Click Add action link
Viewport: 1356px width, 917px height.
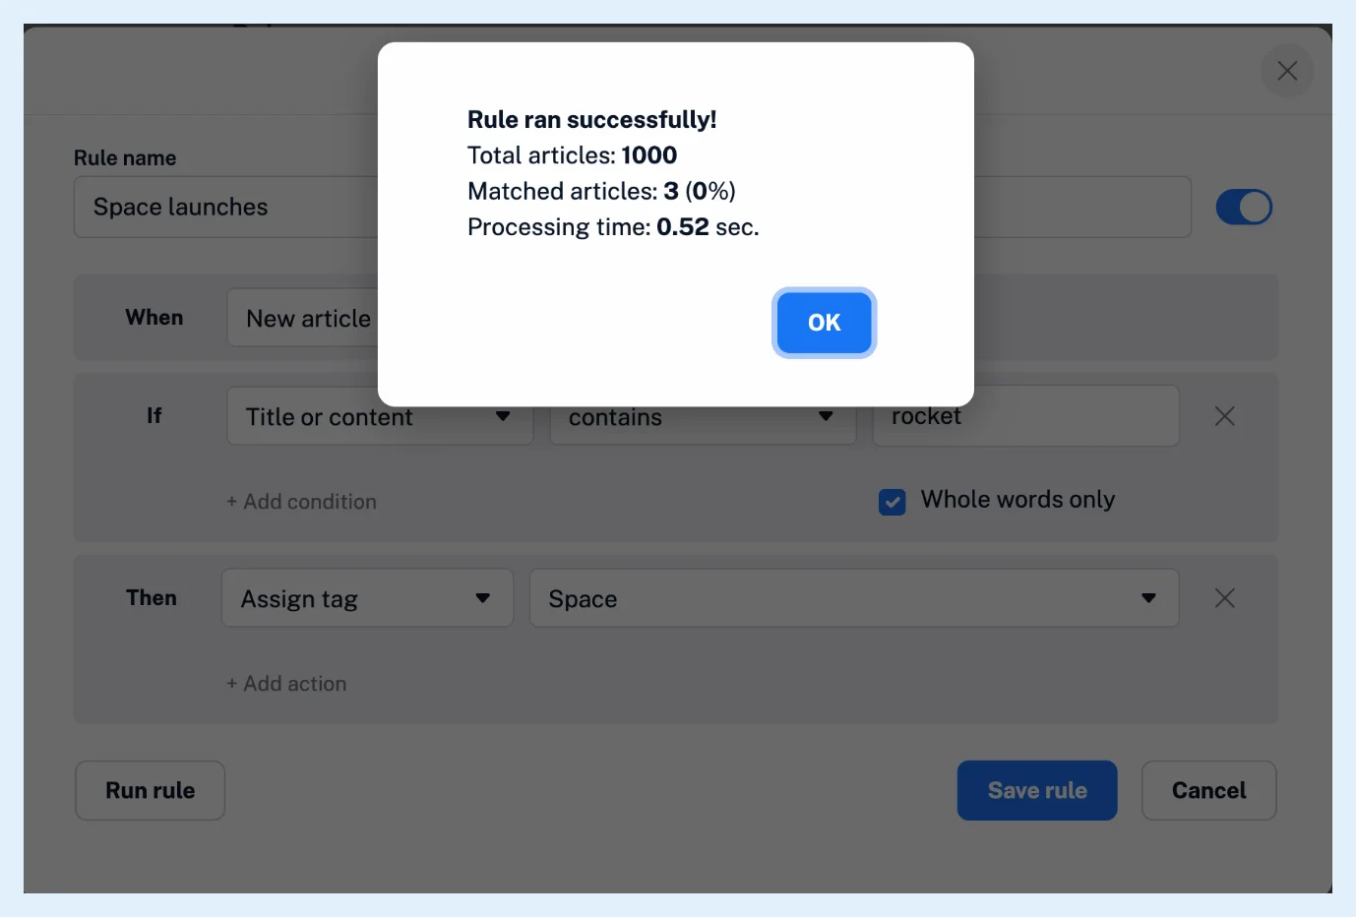click(x=286, y=684)
